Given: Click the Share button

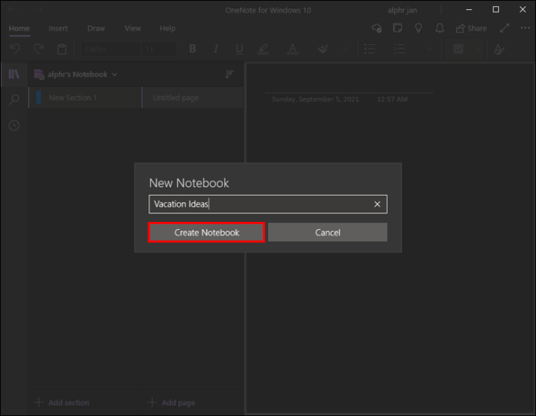Looking at the screenshot, I should pos(472,29).
